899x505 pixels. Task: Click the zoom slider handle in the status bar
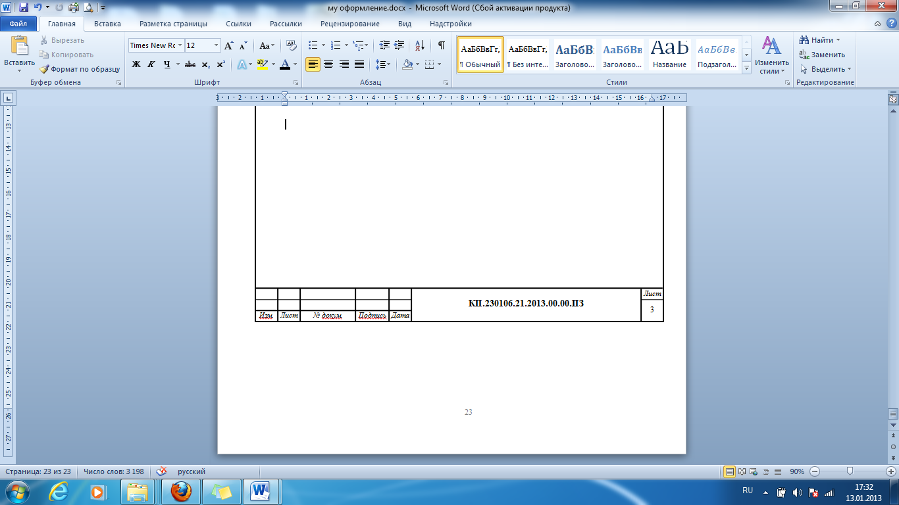(x=850, y=471)
